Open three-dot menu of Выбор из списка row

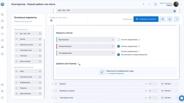coord(176,91)
